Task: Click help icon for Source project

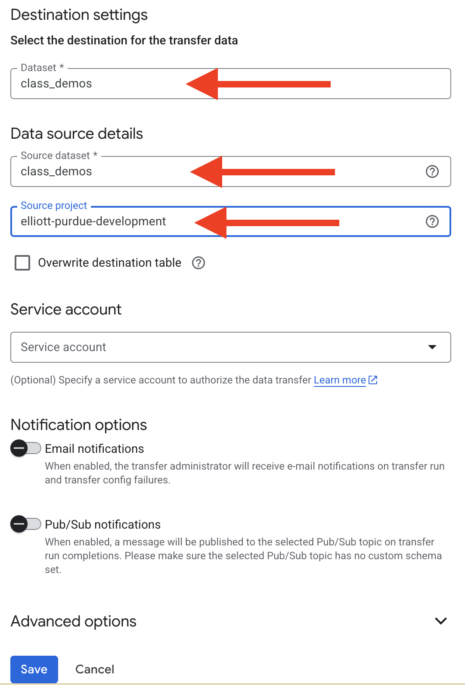Action: pos(432,221)
